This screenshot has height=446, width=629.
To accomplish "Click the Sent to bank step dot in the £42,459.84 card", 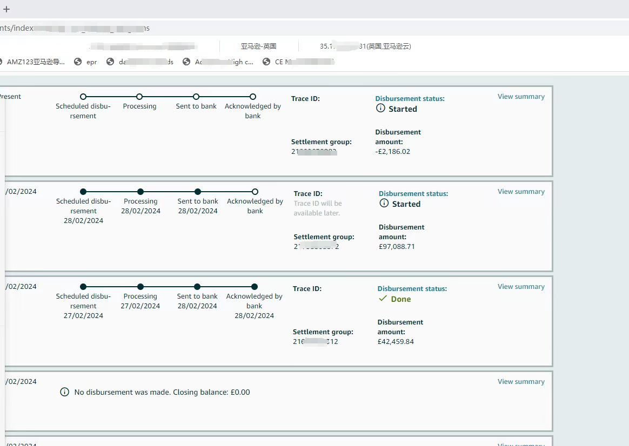I will tap(197, 287).
